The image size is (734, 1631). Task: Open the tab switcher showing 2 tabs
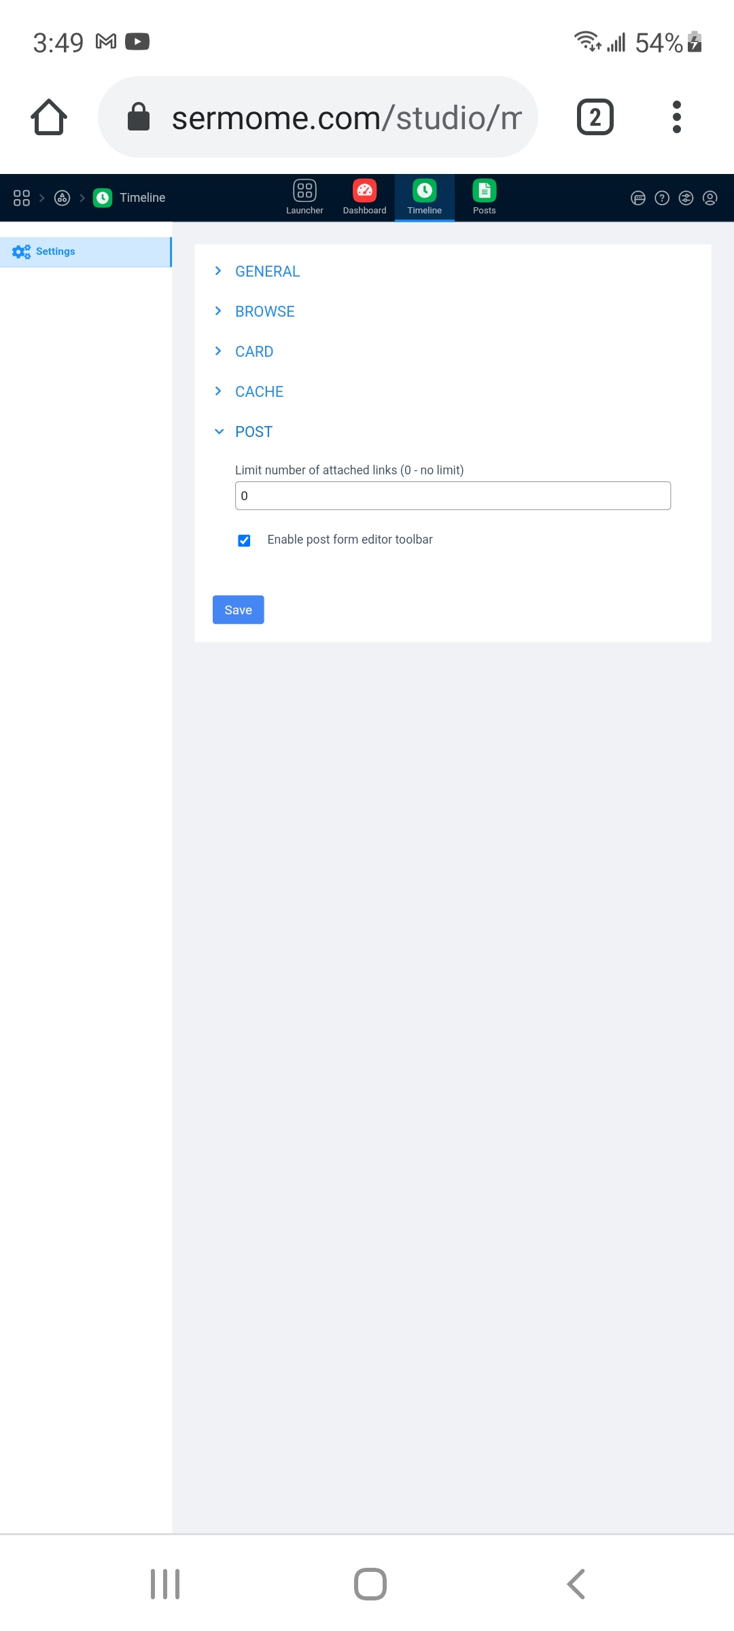pos(595,117)
